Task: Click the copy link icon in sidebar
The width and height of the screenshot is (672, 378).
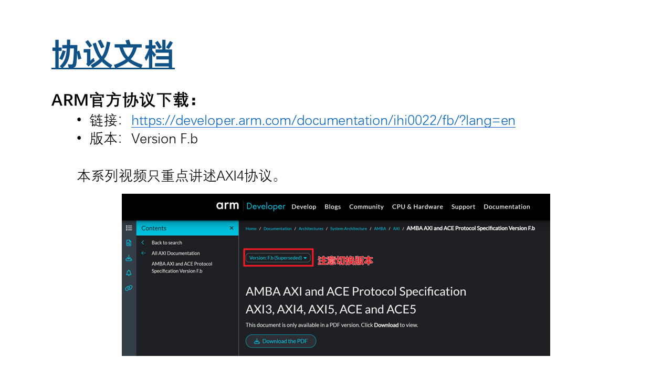Action: (129, 288)
